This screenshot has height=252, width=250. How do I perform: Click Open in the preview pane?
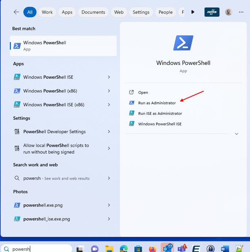click(143, 93)
